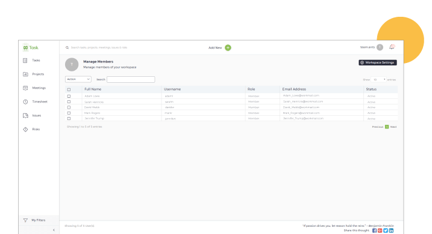Share the quote via the Twitter icon

(x=386, y=230)
